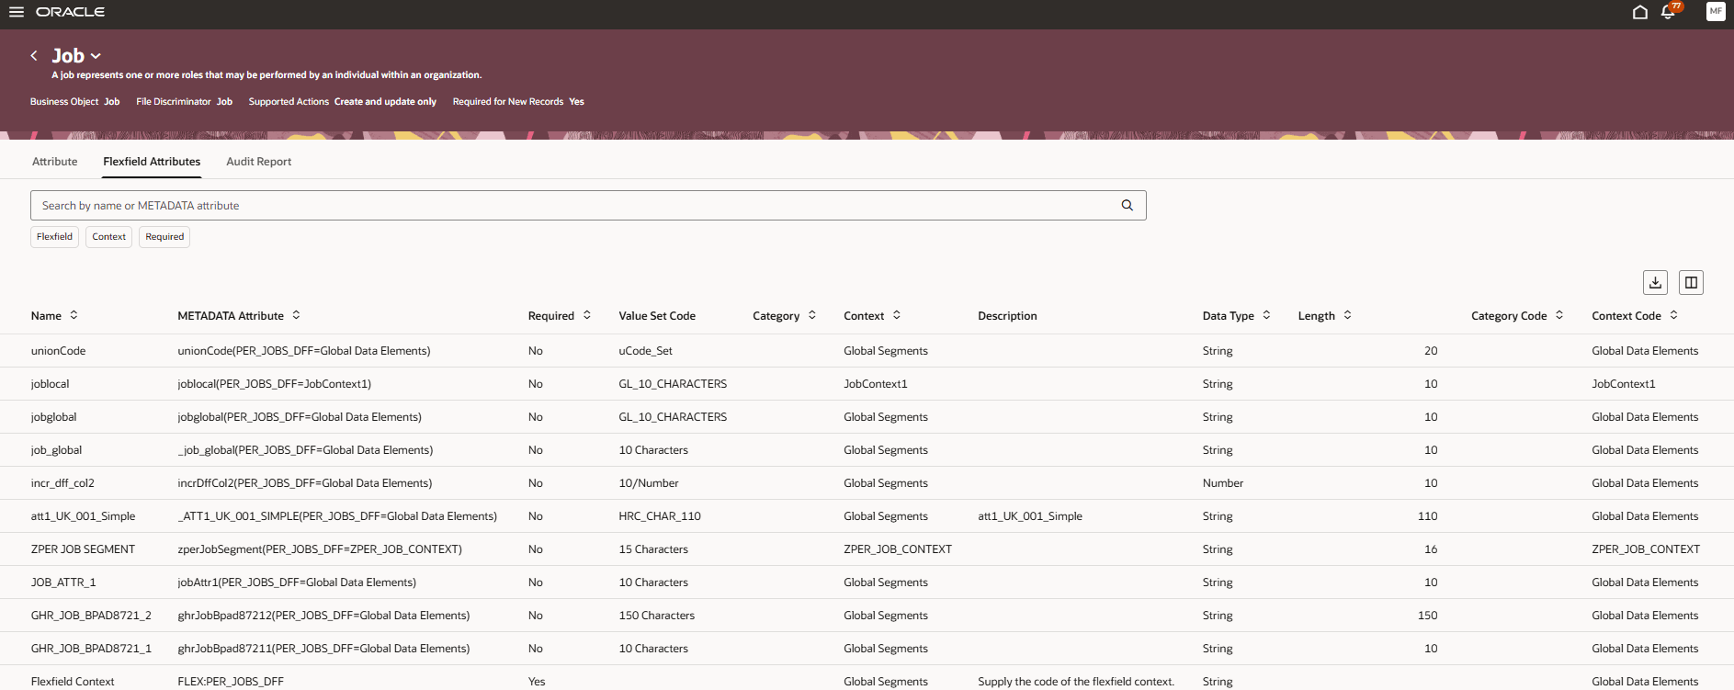This screenshot has width=1734, height=690.
Task: Open the Audit Report tab
Action: 259,162
